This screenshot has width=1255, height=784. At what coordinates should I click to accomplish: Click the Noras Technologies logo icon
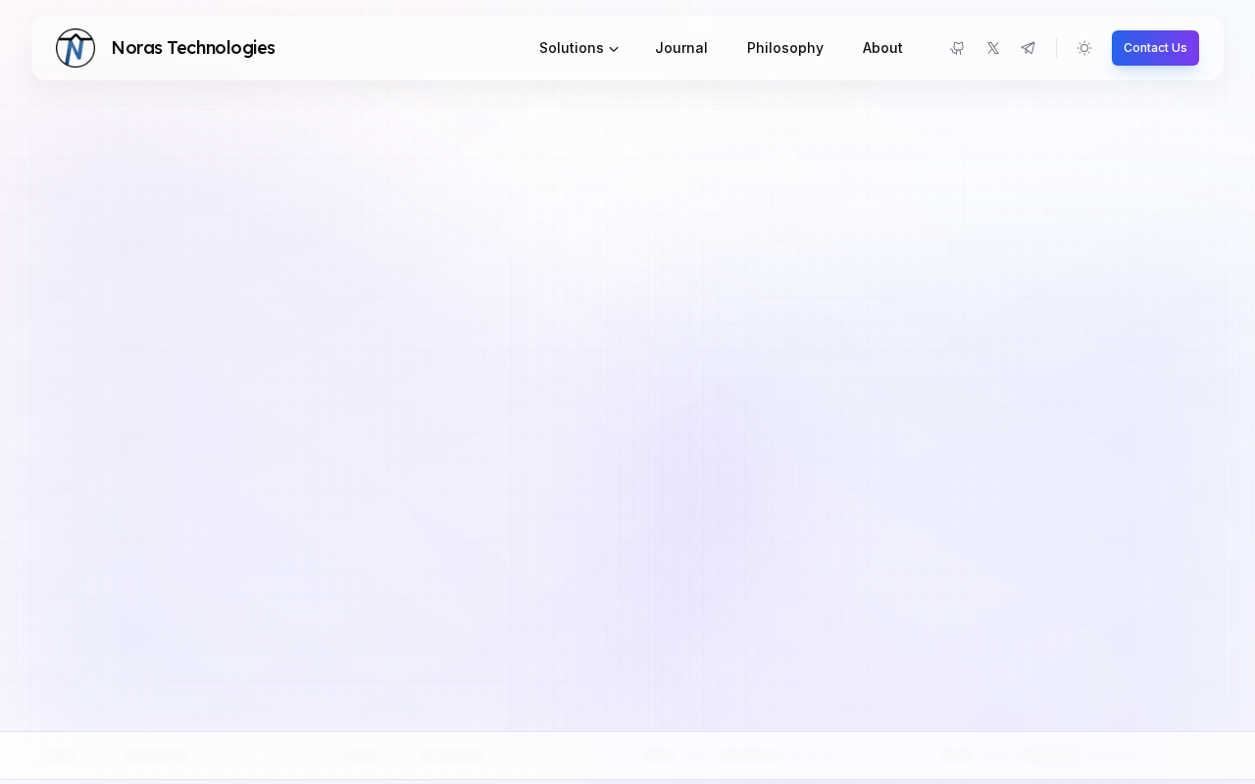75,48
